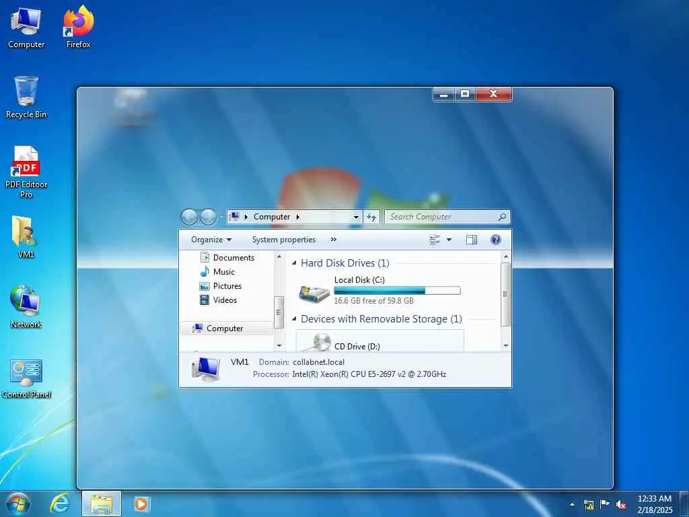This screenshot has height=517, width=689.
Task: Click the Documents library in sidebar
Action: [227, 258]
